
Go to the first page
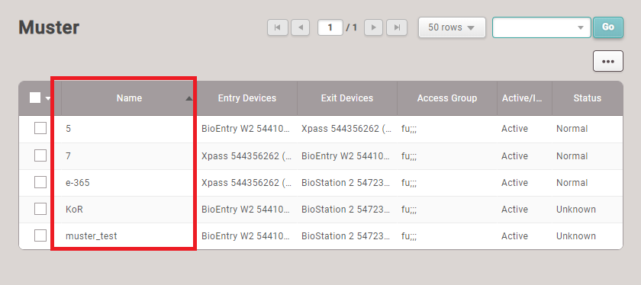click(278, 27)
